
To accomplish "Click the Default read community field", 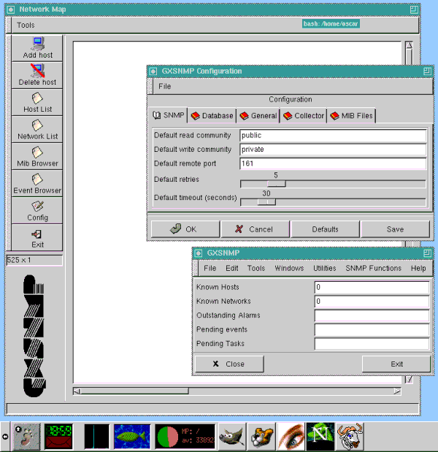I will point(333,135).
